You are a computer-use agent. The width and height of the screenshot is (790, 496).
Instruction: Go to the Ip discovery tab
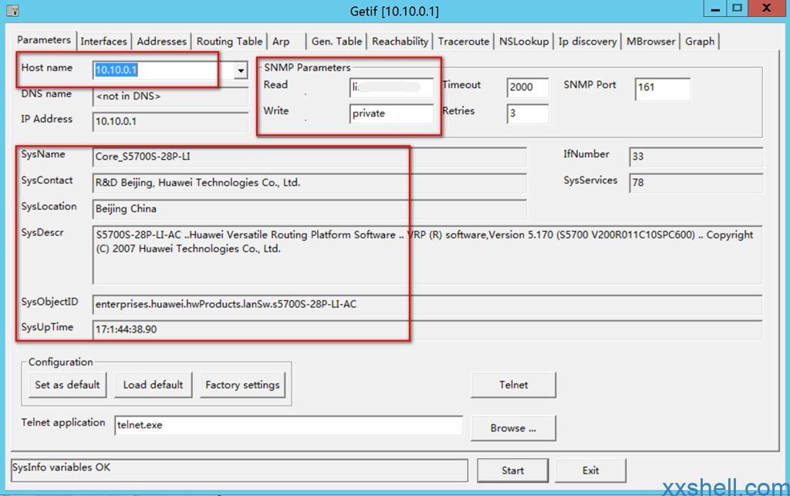587,42
